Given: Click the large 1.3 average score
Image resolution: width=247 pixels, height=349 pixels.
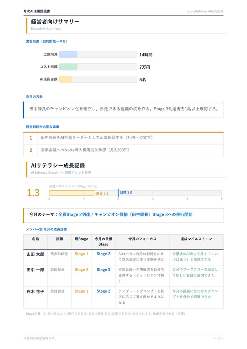Looking at the screenshot, I should point(33,193).
